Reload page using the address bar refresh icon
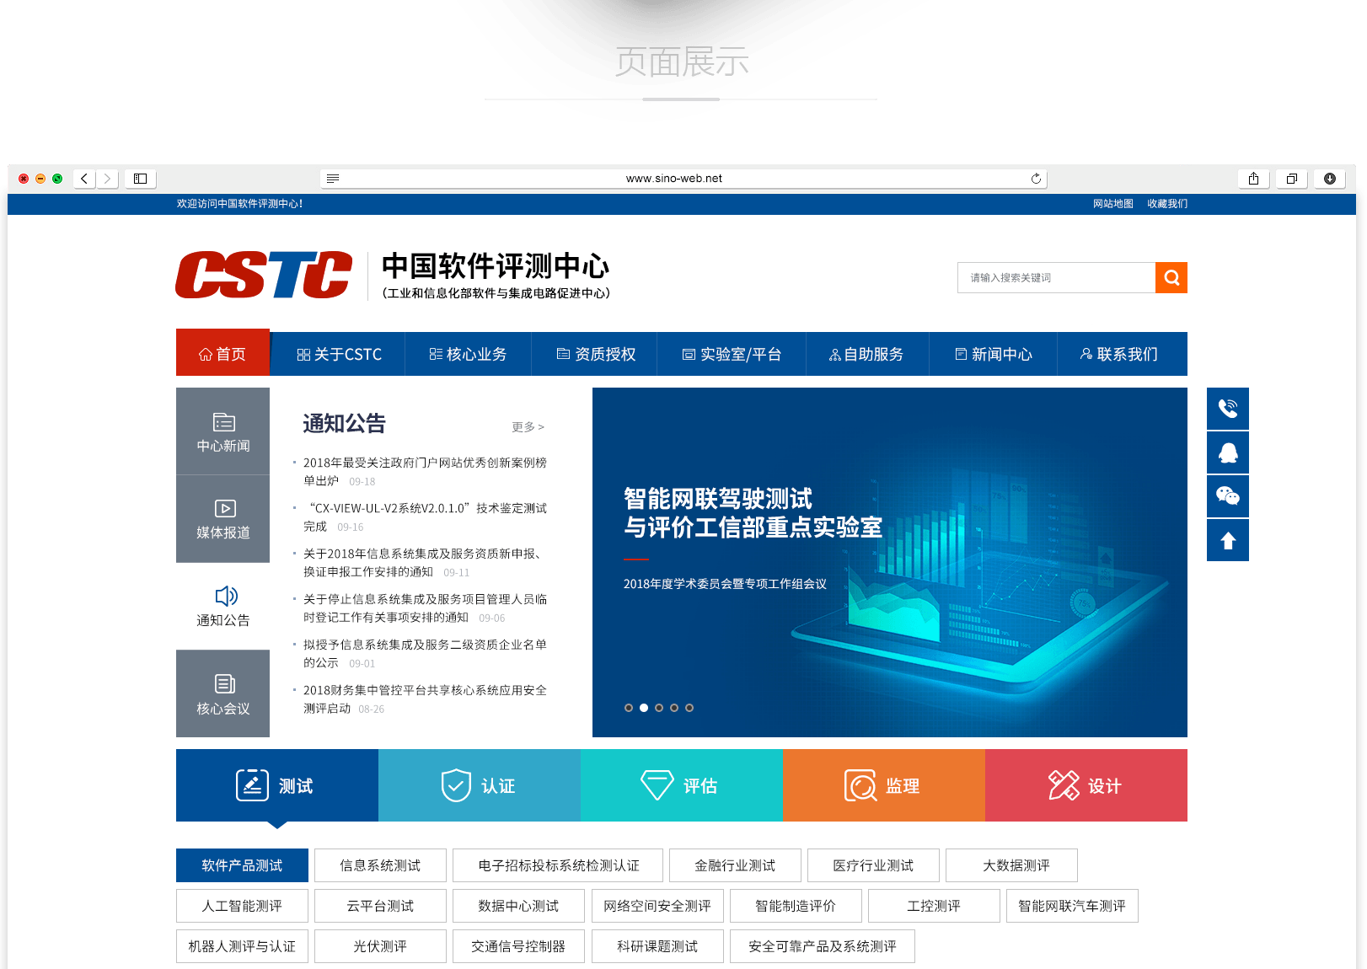This screenshot has width=1367, height=969. (x=1036, y=179)
